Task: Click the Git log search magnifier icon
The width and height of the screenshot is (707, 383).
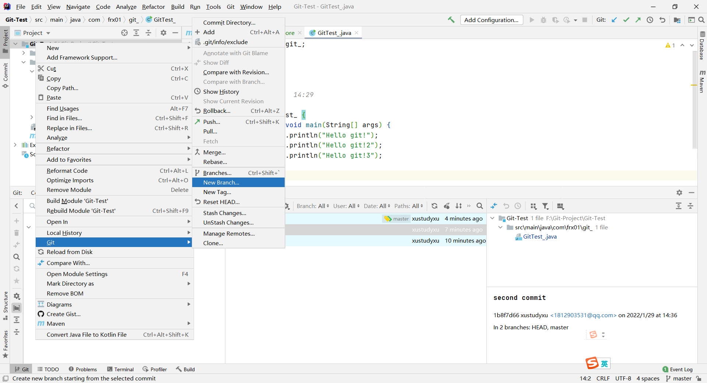Action: pos(479,206)
